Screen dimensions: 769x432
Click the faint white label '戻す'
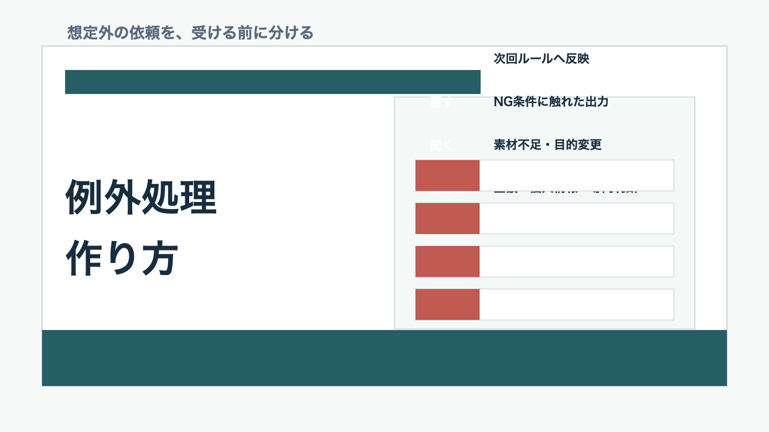441,102
